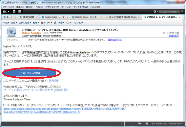Close the 複製と同期 tab

[37, 17]
